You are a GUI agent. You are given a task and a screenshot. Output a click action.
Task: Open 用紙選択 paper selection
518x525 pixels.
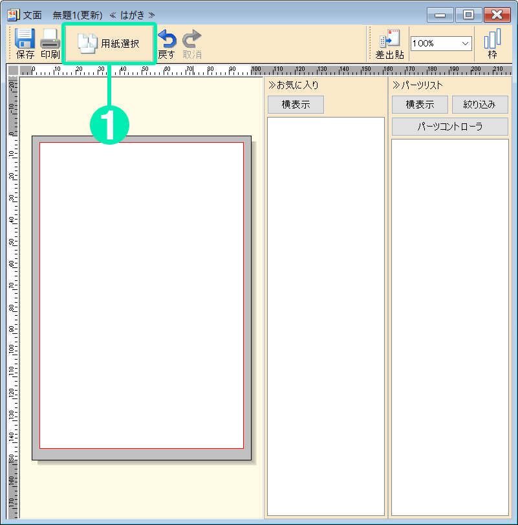coord(109,43)
